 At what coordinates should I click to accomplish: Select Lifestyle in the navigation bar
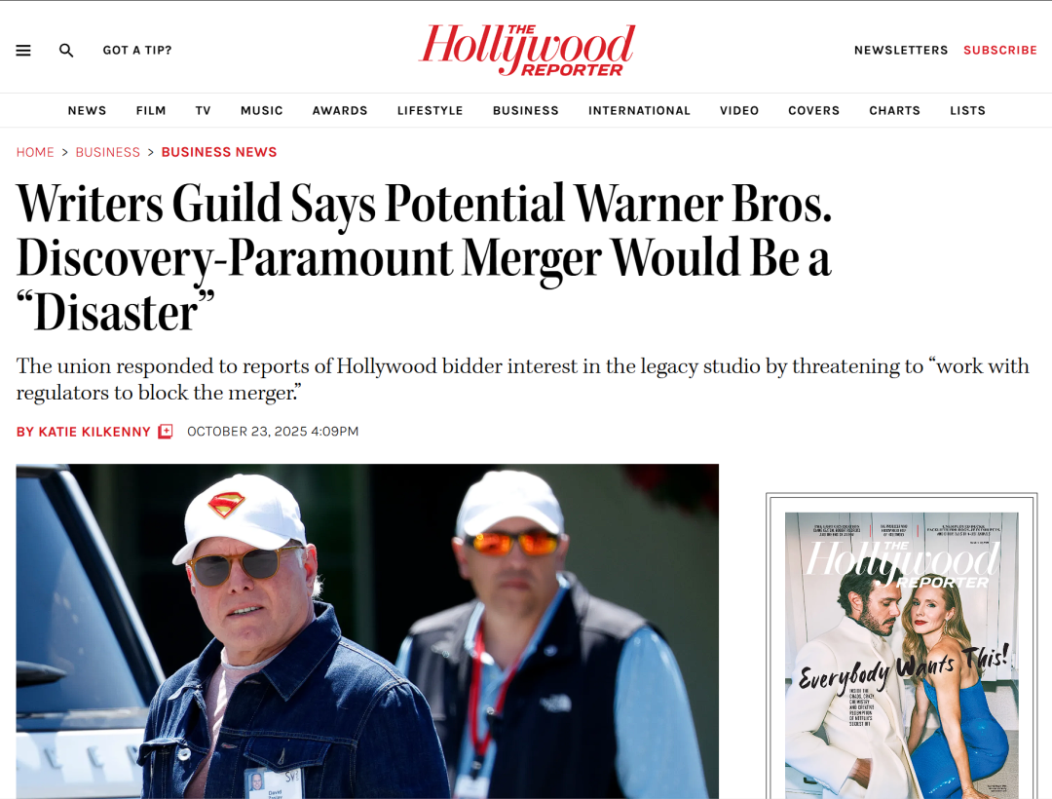(431, 111)
